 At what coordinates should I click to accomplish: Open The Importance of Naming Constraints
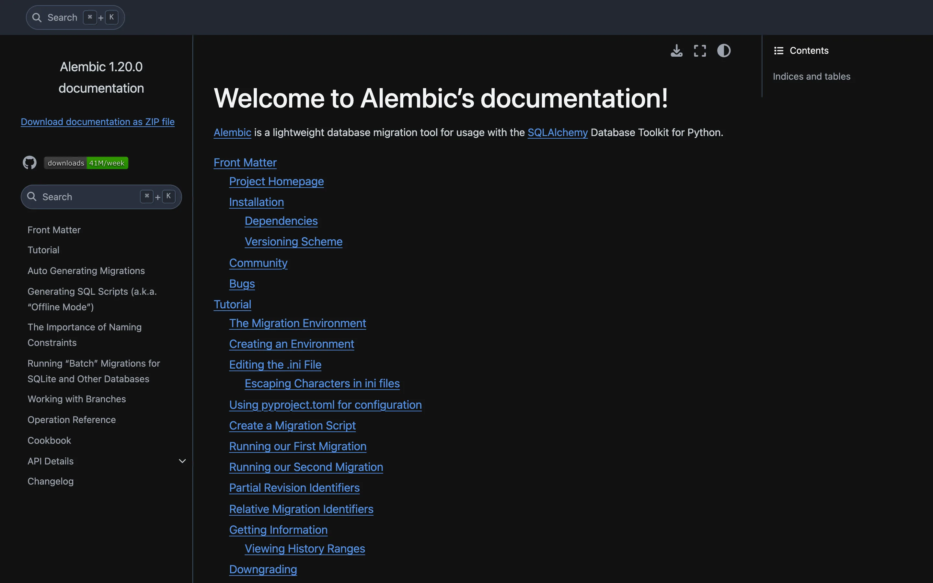pyautogui.click(x=85, y=335)
